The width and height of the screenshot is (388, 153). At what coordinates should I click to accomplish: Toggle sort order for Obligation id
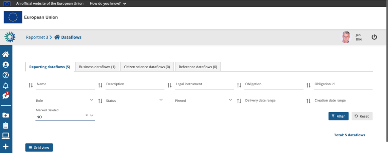tap(309, 86)
